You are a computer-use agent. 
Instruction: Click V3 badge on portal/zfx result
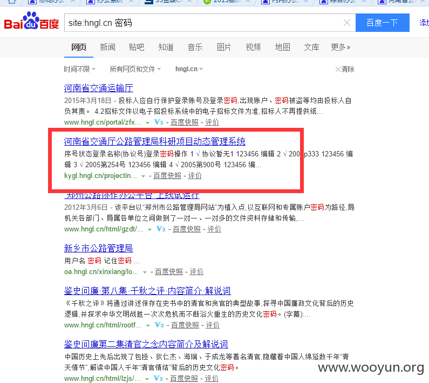159,122
